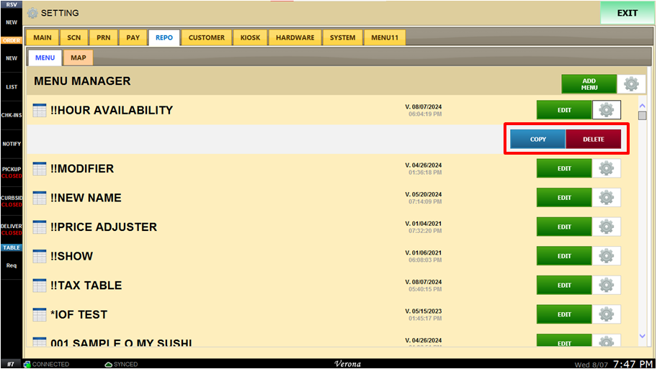This screenshot has width=657, height=369.
Task: Expand gear options for !!NEW NAME menu
Action: 606,198
